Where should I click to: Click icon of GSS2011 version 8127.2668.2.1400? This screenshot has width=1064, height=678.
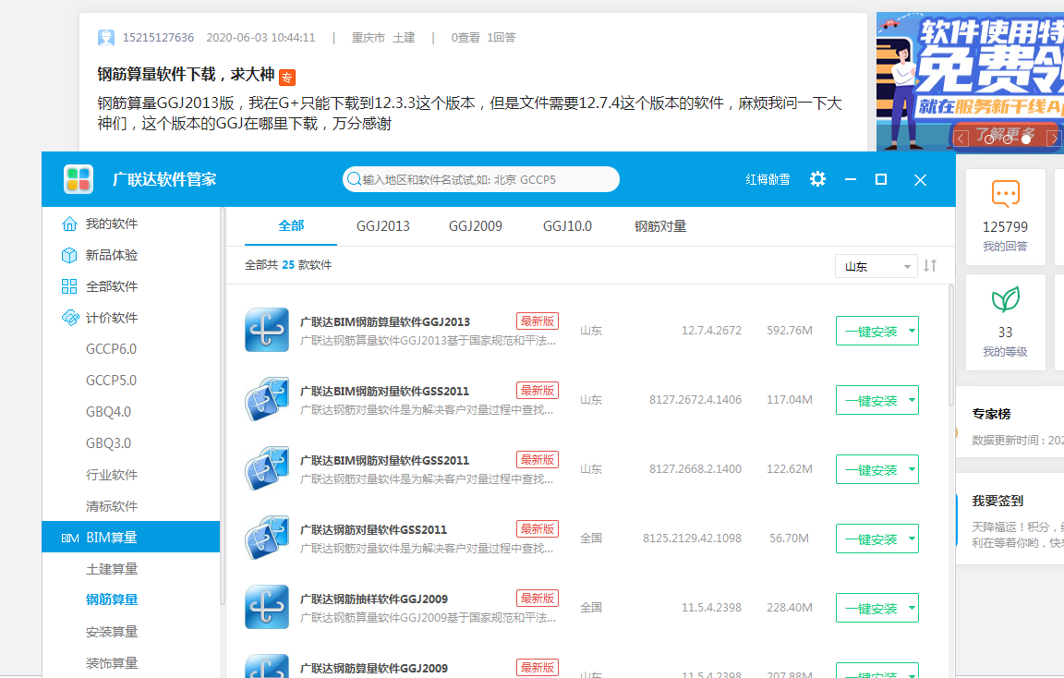(267, 469)
